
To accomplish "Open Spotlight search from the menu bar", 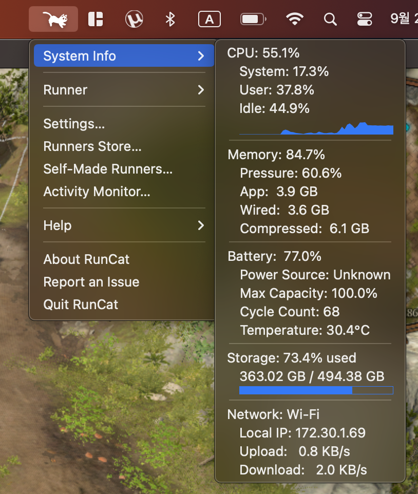I will pos(330,19).
